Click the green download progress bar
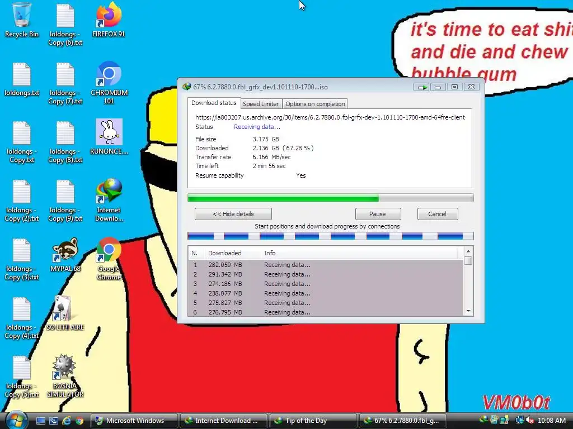Image resolution: width=573 pixels, height=429 pixels. click(x=330, y=198)
